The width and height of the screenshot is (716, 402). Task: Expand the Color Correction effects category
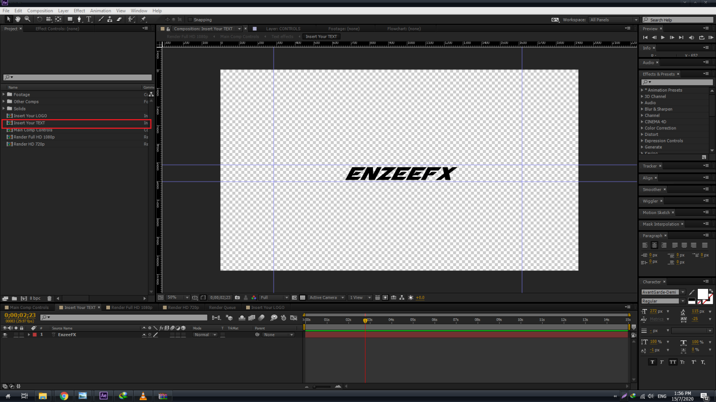point(642,128)
